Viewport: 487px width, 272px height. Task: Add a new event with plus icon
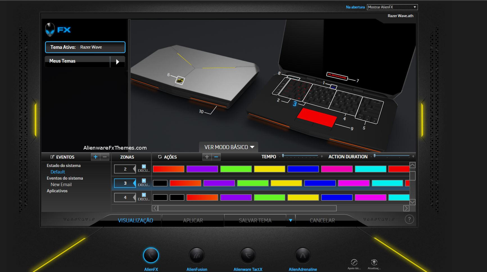(x=96, y=157)
